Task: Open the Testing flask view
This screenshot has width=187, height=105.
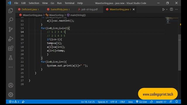Action: [x=11, y=58]
